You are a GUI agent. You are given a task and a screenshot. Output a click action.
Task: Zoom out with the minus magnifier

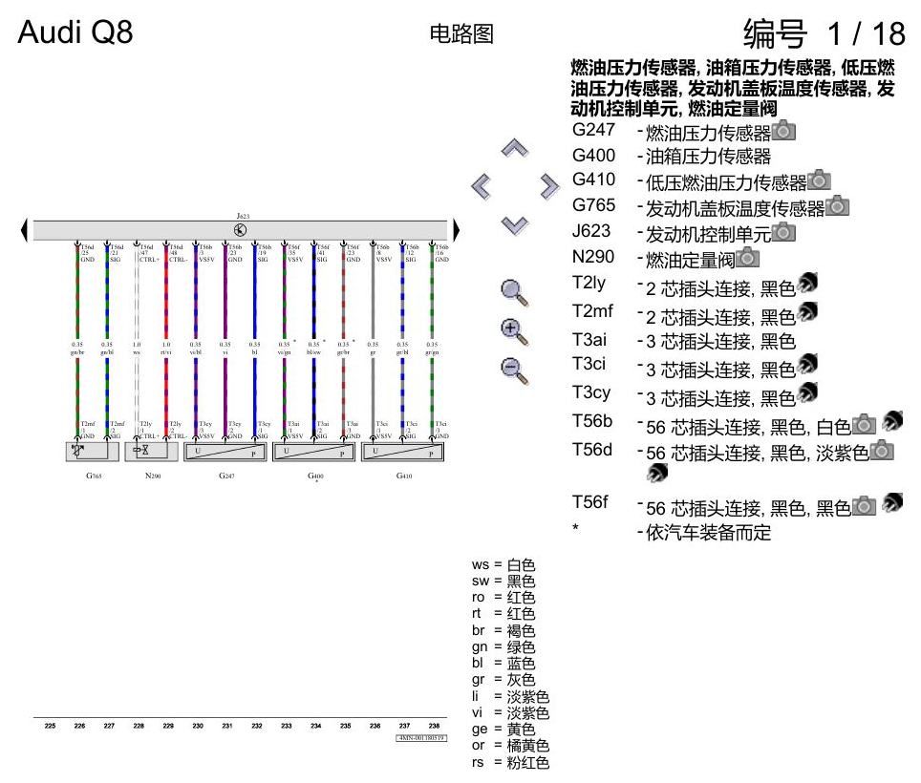coord(515,370)
